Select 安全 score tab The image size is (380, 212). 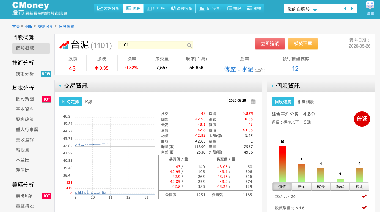[301, 187]
